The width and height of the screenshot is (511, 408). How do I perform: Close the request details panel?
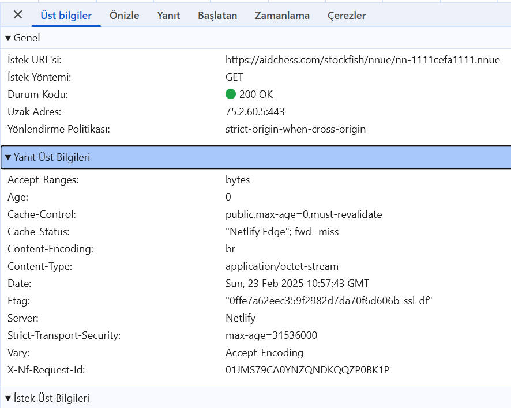click(x=18, y=14)
